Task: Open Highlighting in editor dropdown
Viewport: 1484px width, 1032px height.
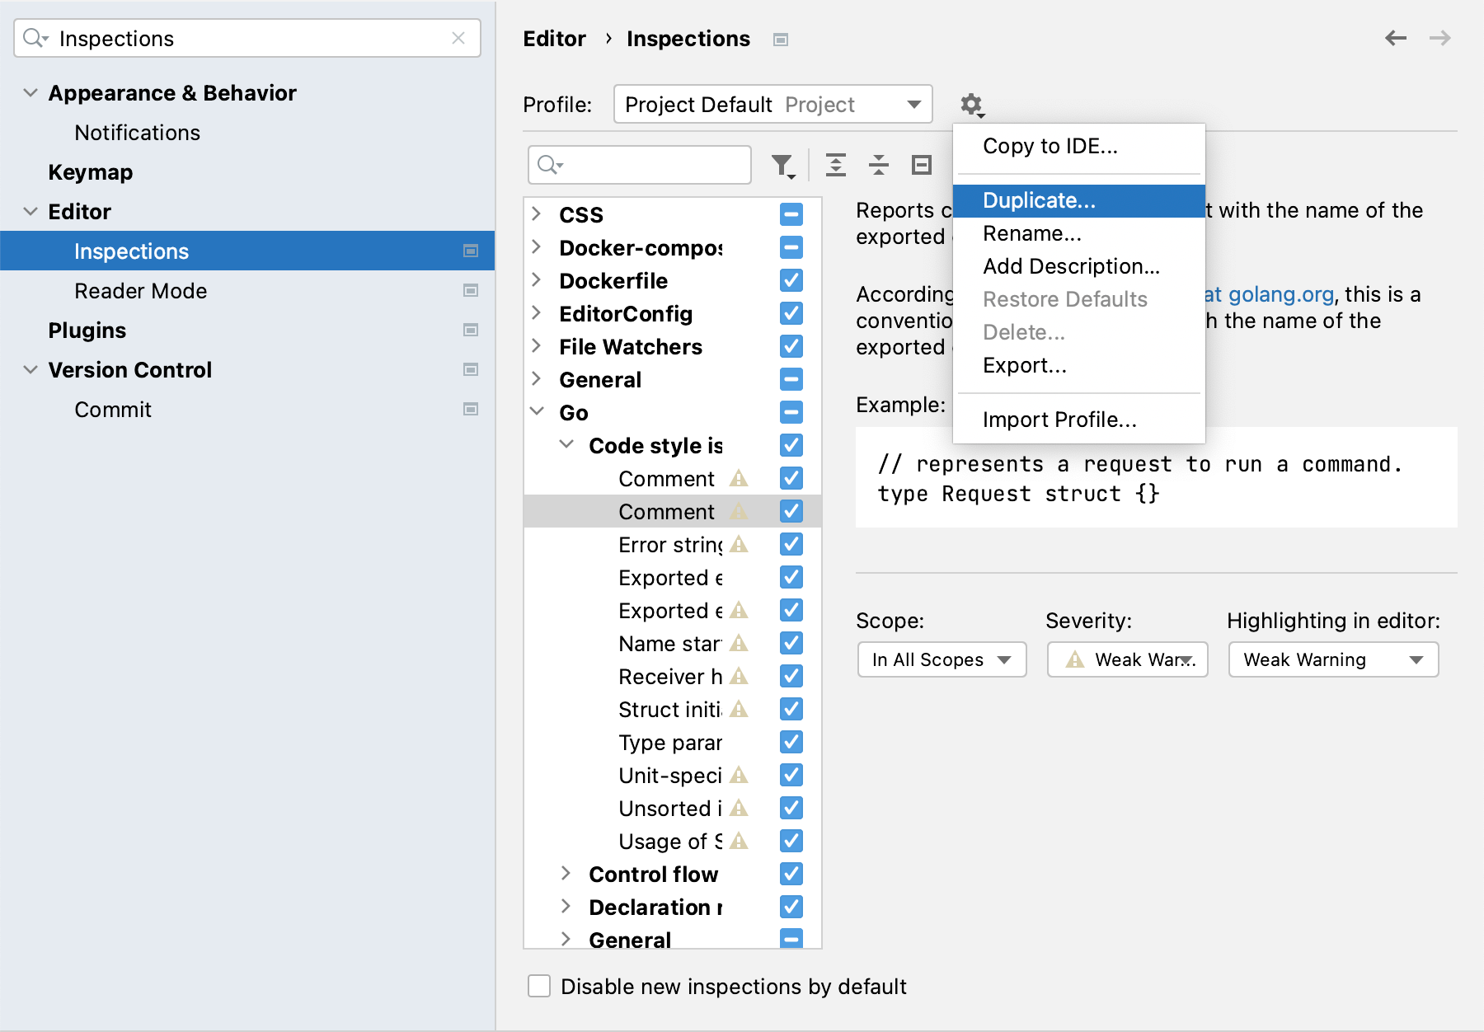Action: coord(1333,659)
